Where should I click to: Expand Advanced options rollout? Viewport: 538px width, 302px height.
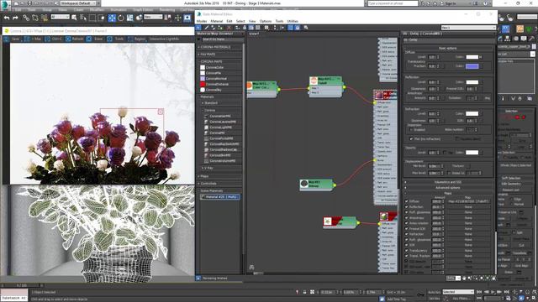point(449,188)
